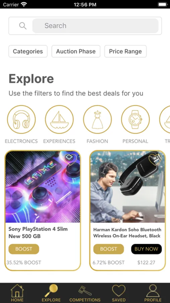Boost the Sony PlayStation 4 Slim
Screen dimensions: 170x303
(x=24, y=249)
